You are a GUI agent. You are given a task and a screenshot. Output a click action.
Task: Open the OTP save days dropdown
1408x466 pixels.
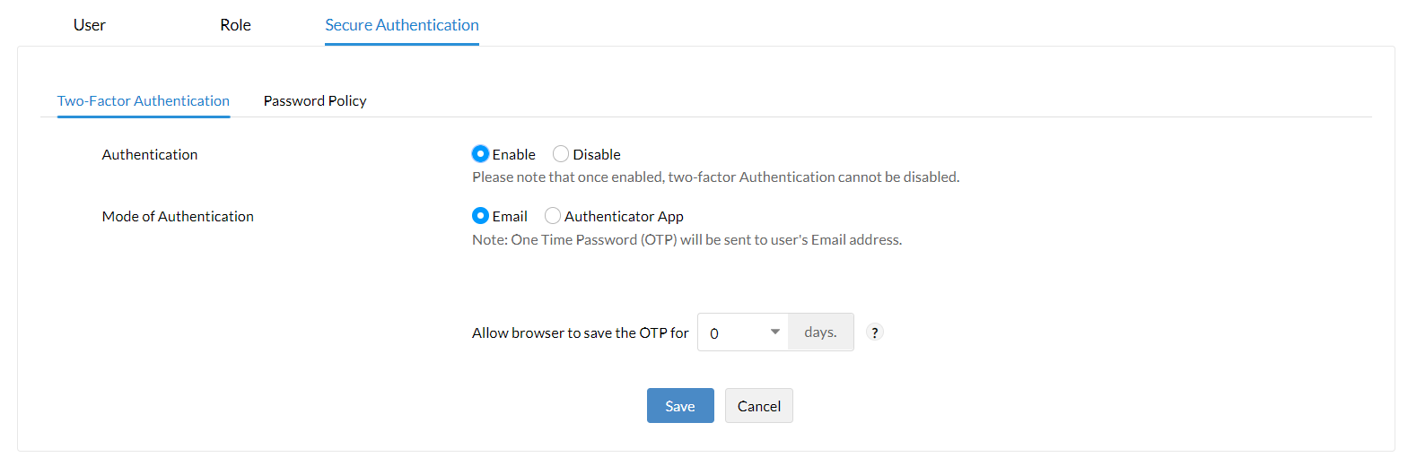coord(742,332)
